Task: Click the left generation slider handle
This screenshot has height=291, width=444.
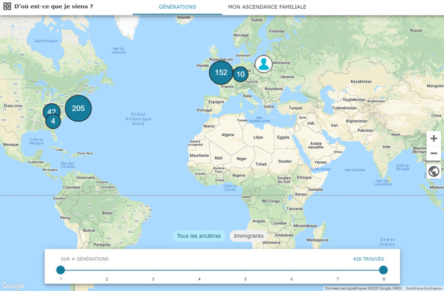Action: coord(60,270)
